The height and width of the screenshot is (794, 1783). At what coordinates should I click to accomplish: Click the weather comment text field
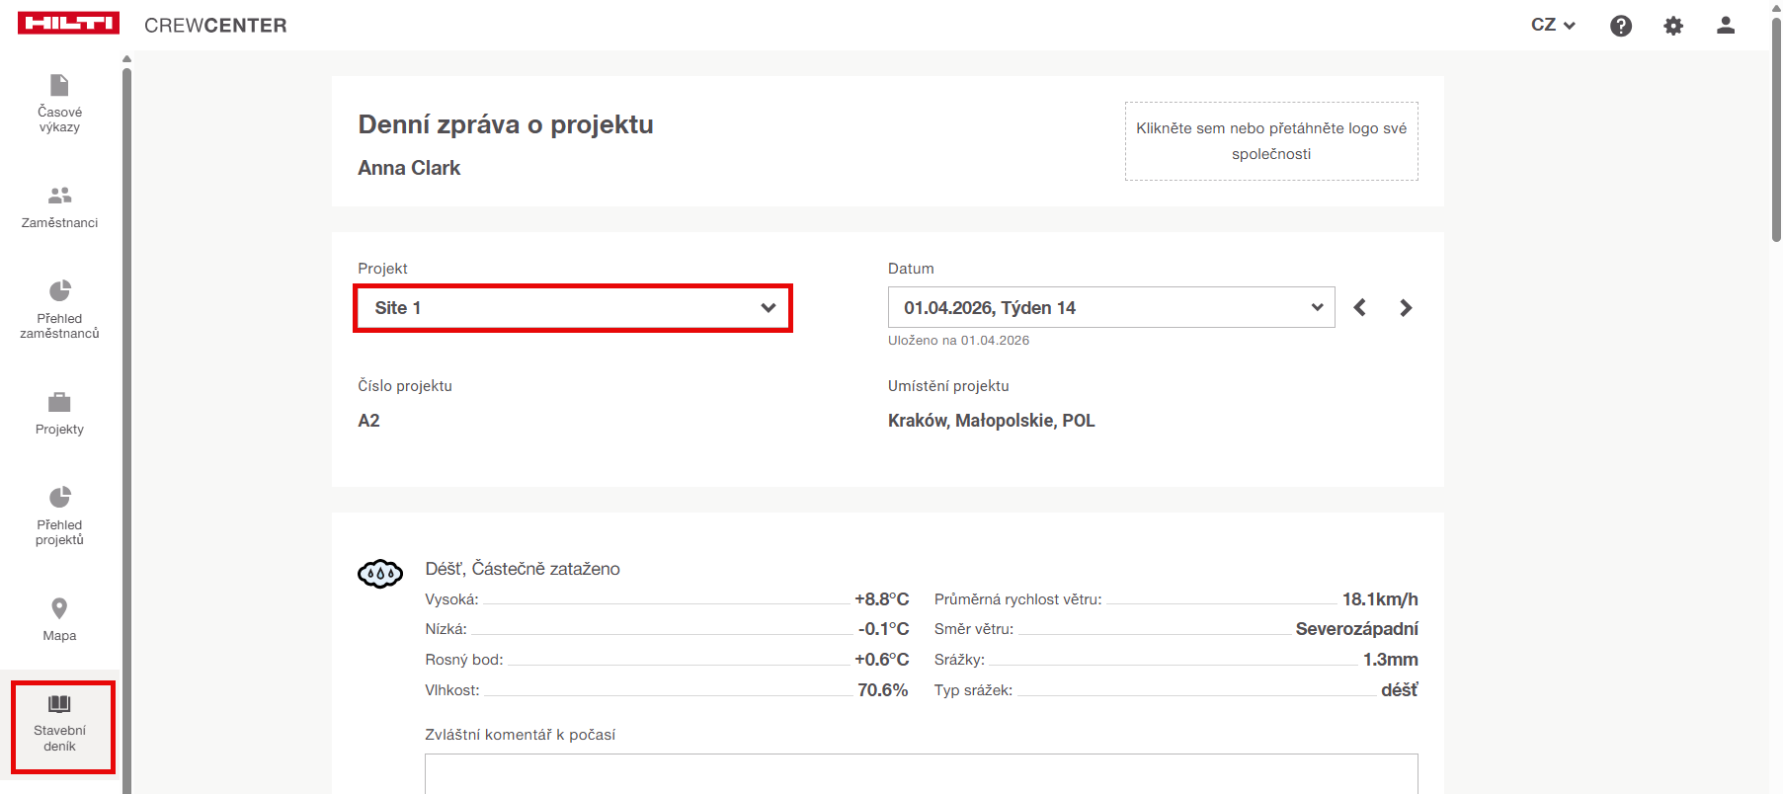point(921,773)
